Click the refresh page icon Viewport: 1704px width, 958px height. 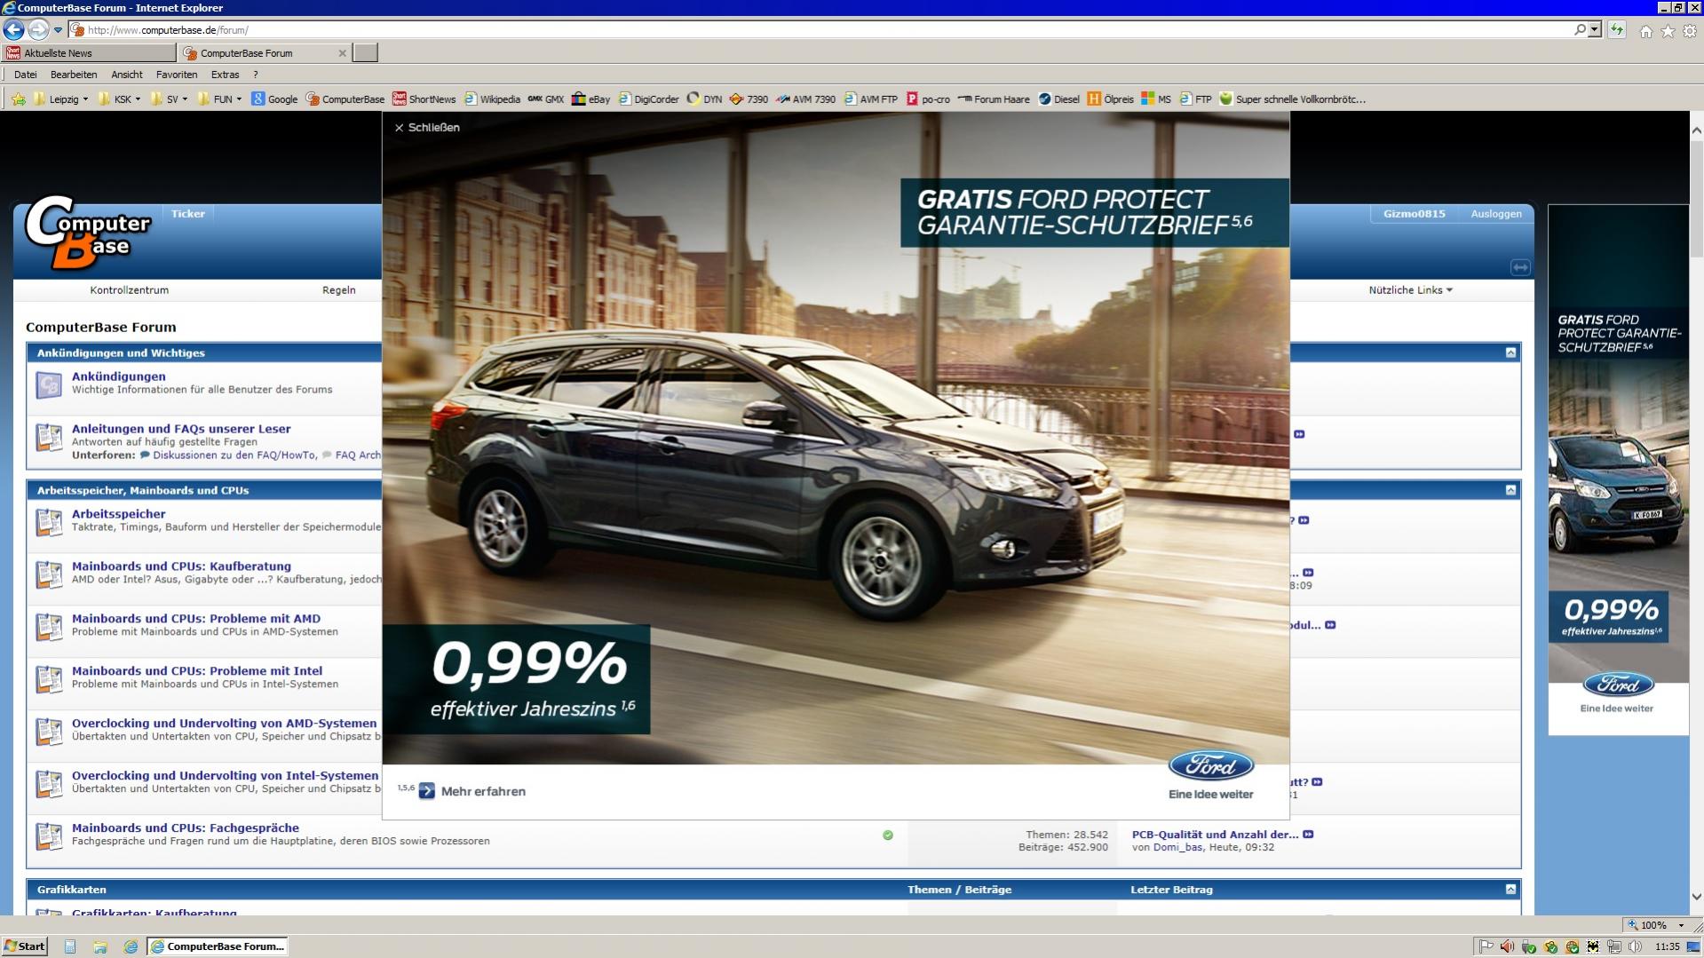coord(1617,30)
